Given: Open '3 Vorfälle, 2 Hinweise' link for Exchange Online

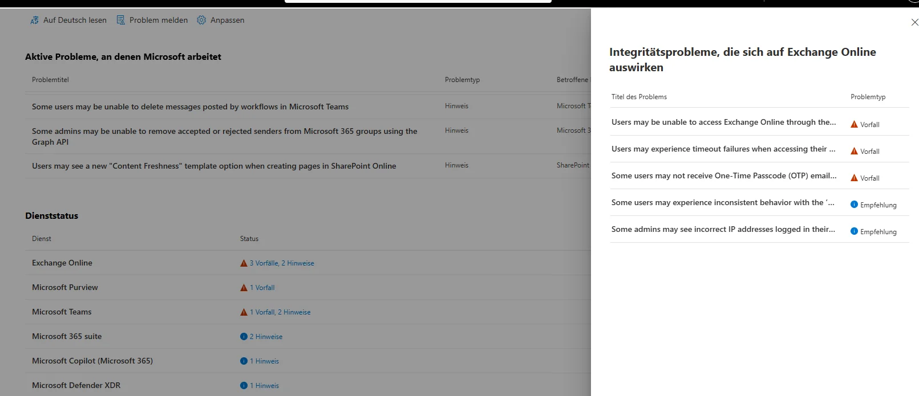Looking at the screenshot, I should [282, 263].
